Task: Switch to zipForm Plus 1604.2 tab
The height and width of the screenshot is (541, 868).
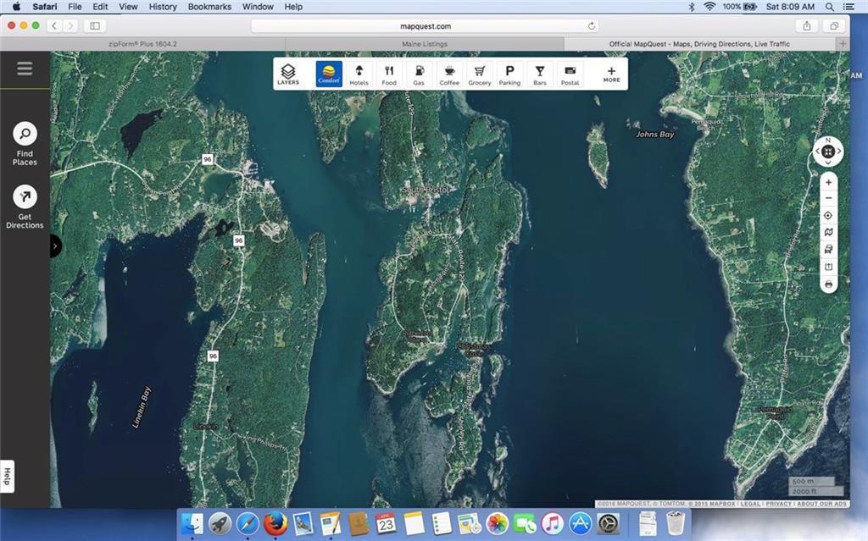Action: [x=142, y=44]
